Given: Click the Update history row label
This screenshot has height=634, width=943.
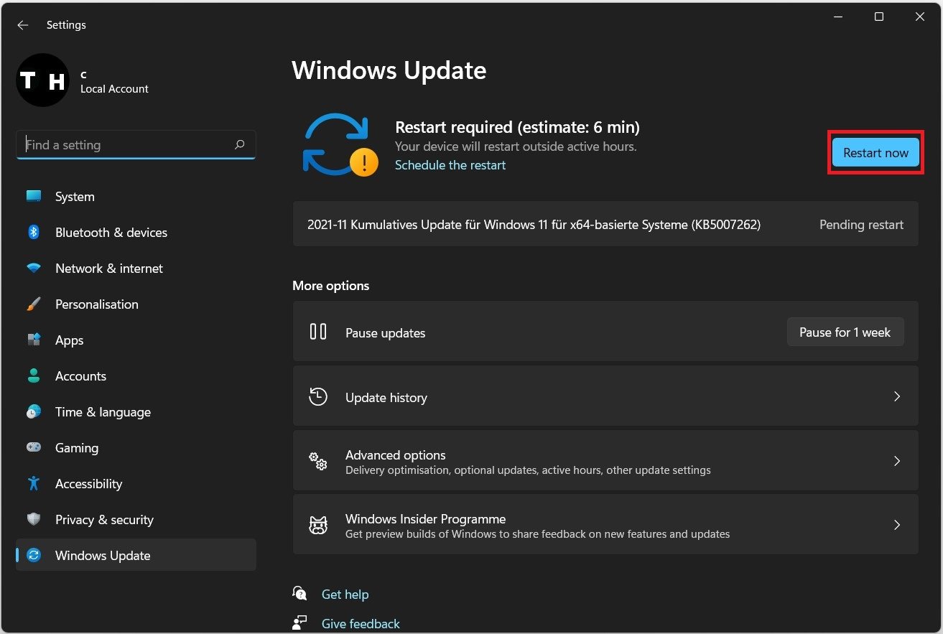Looking at the screenshot, I should point(386,398).
